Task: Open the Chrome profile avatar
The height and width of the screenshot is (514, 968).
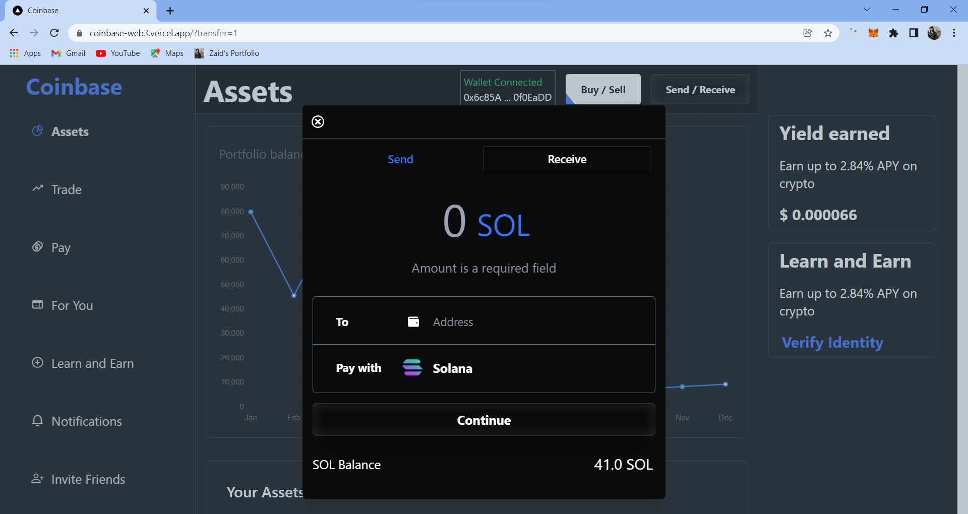Action: click(x=934, y=33)
